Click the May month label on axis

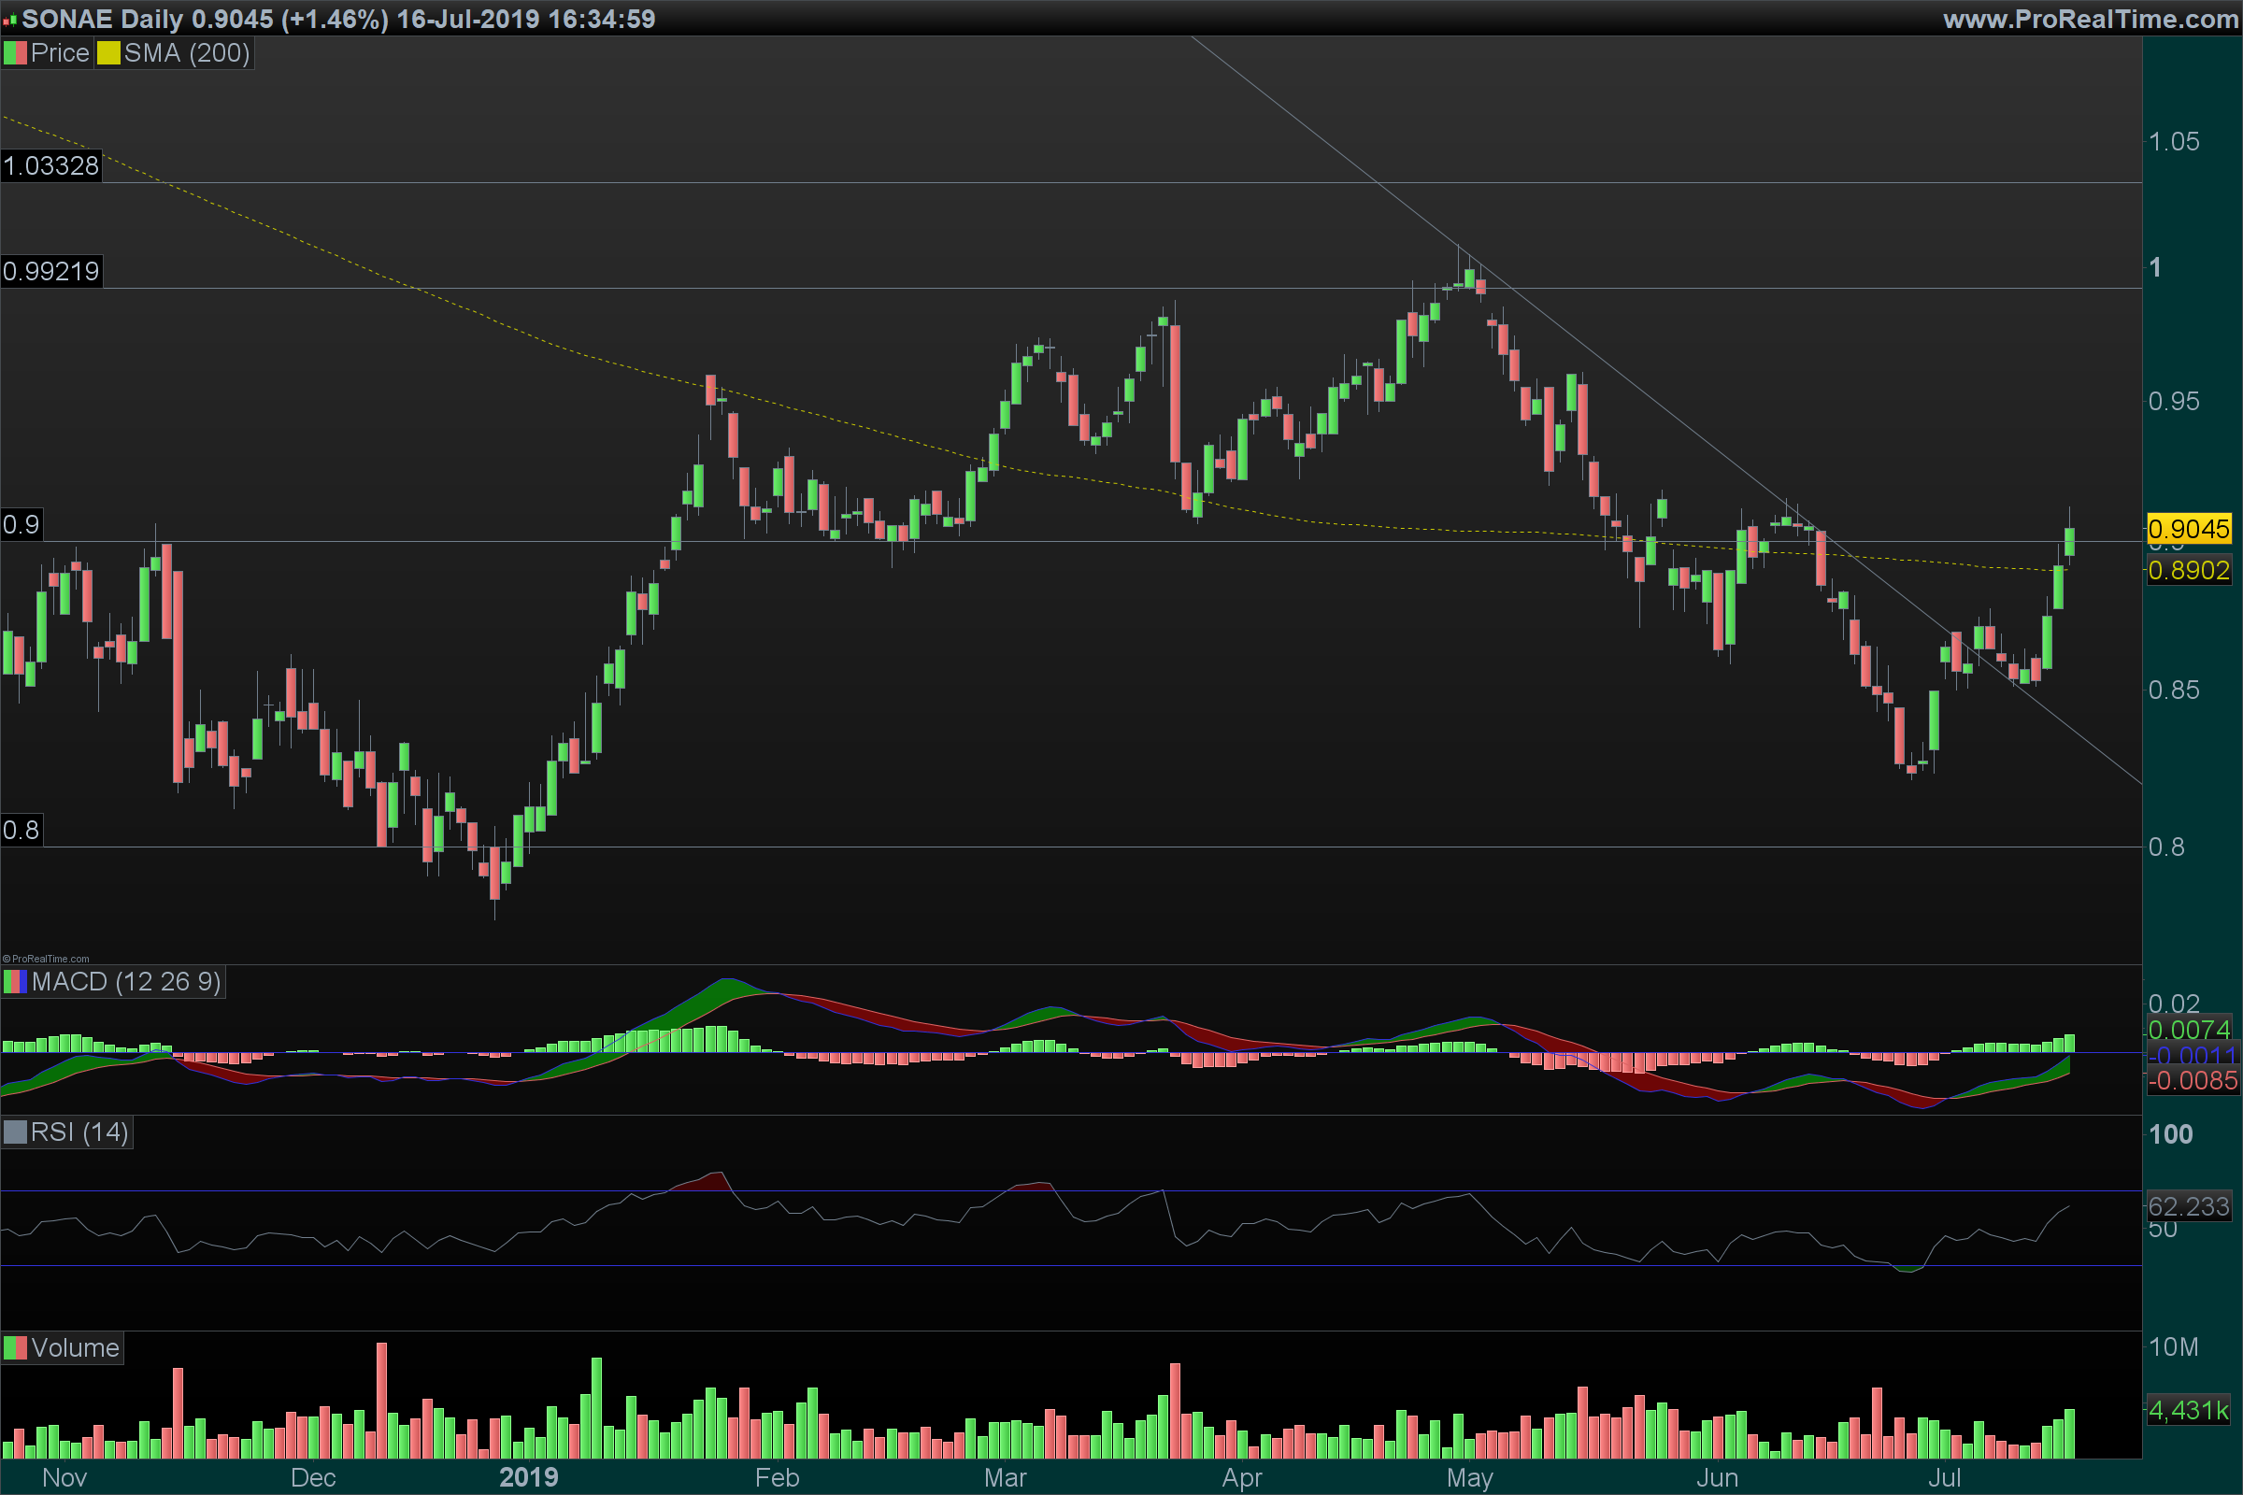pyautogui.click(x=1468, y=1478)
